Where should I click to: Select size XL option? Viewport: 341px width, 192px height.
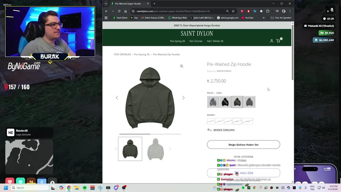(237, 121)
